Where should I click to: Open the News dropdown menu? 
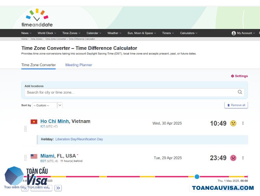[x=26, y=33]
